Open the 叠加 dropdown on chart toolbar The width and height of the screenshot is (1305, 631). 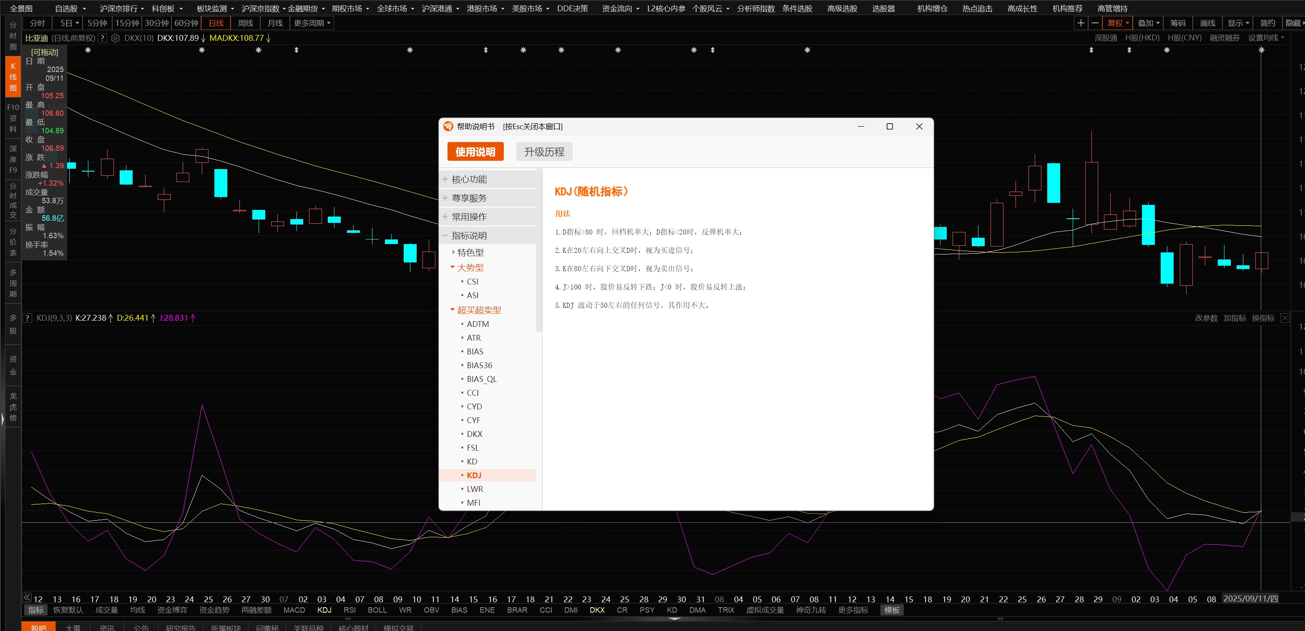1148,23
